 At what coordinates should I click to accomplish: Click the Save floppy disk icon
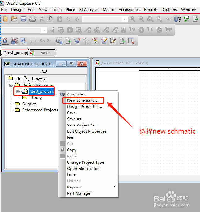coord(23,19)
